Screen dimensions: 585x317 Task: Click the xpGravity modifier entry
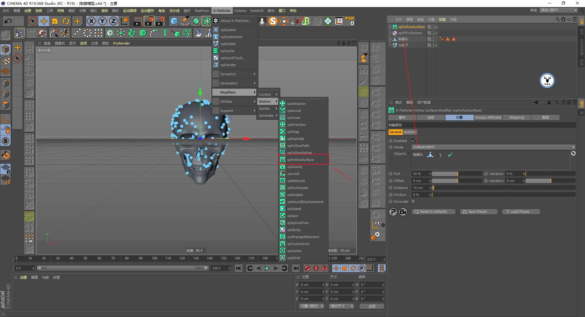[x=295, y=167]
